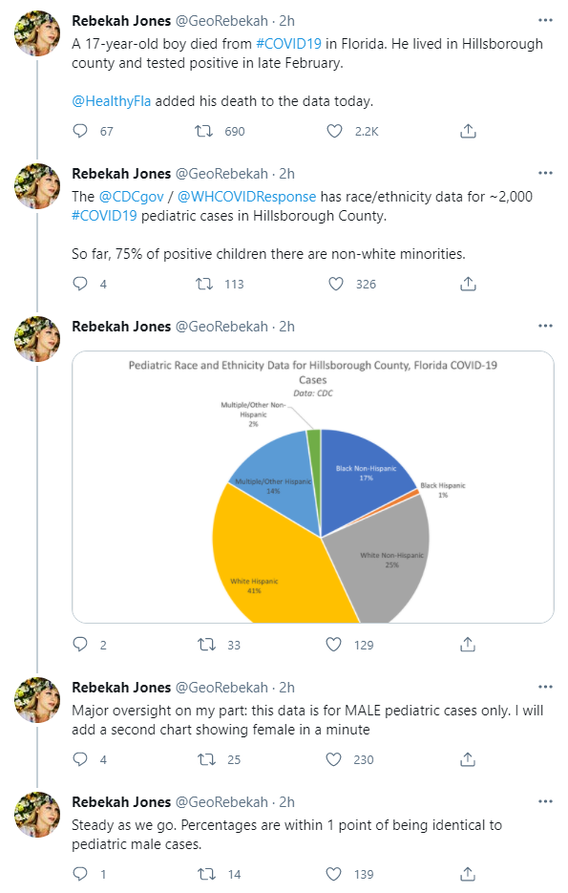Viewport: 568px width, 893px height.
Task: Open more options on the Steady tweet
Action: click(545, 799)
